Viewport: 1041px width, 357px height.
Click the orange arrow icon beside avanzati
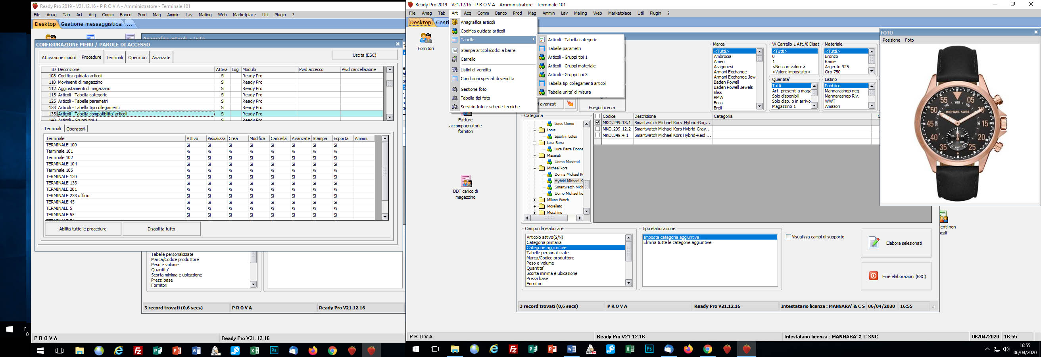point(570,104)
